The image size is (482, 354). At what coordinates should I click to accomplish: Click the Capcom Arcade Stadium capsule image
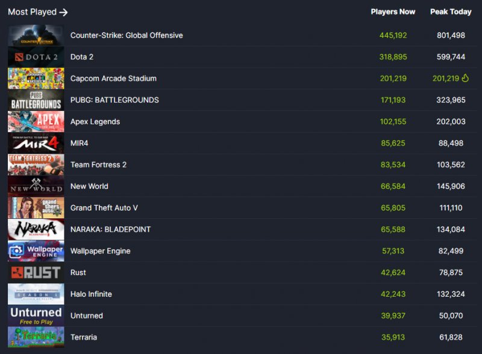tap(35, 78)
